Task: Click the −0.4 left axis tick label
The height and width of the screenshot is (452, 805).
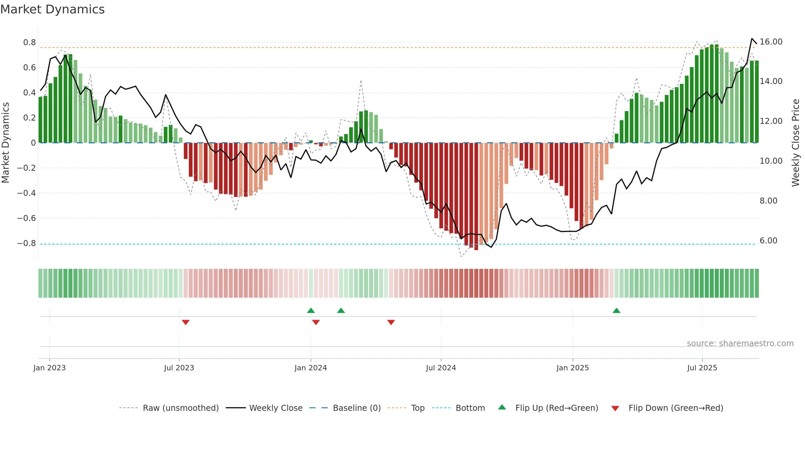Action: tap(26, 193)
